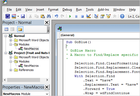140x96 pixels.
Task: Open the Object Browser icon
Action: pyautogui.click(x=108, y=16)
